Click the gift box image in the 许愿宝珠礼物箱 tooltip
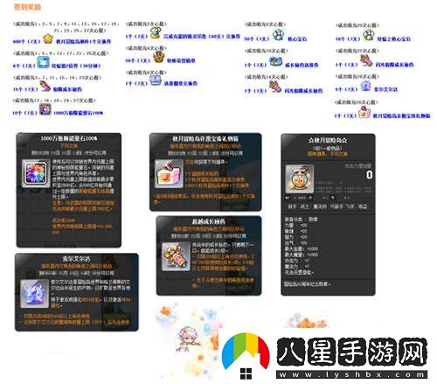Image resolution: width=437 pixels, height=384 pixels. tap(169, 173)
